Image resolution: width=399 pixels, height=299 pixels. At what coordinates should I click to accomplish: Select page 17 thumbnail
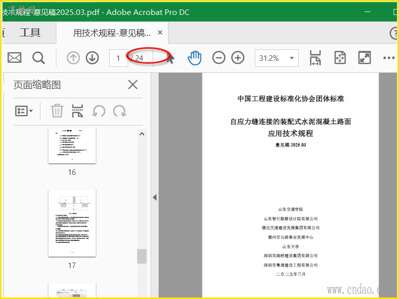[72, 223]
